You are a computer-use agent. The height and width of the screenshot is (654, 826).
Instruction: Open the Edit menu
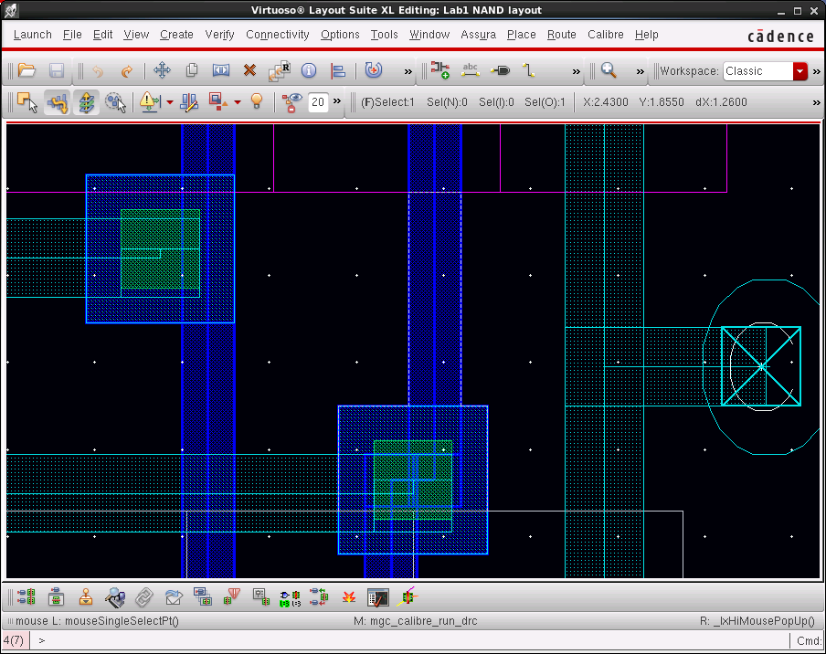(102, 35)
